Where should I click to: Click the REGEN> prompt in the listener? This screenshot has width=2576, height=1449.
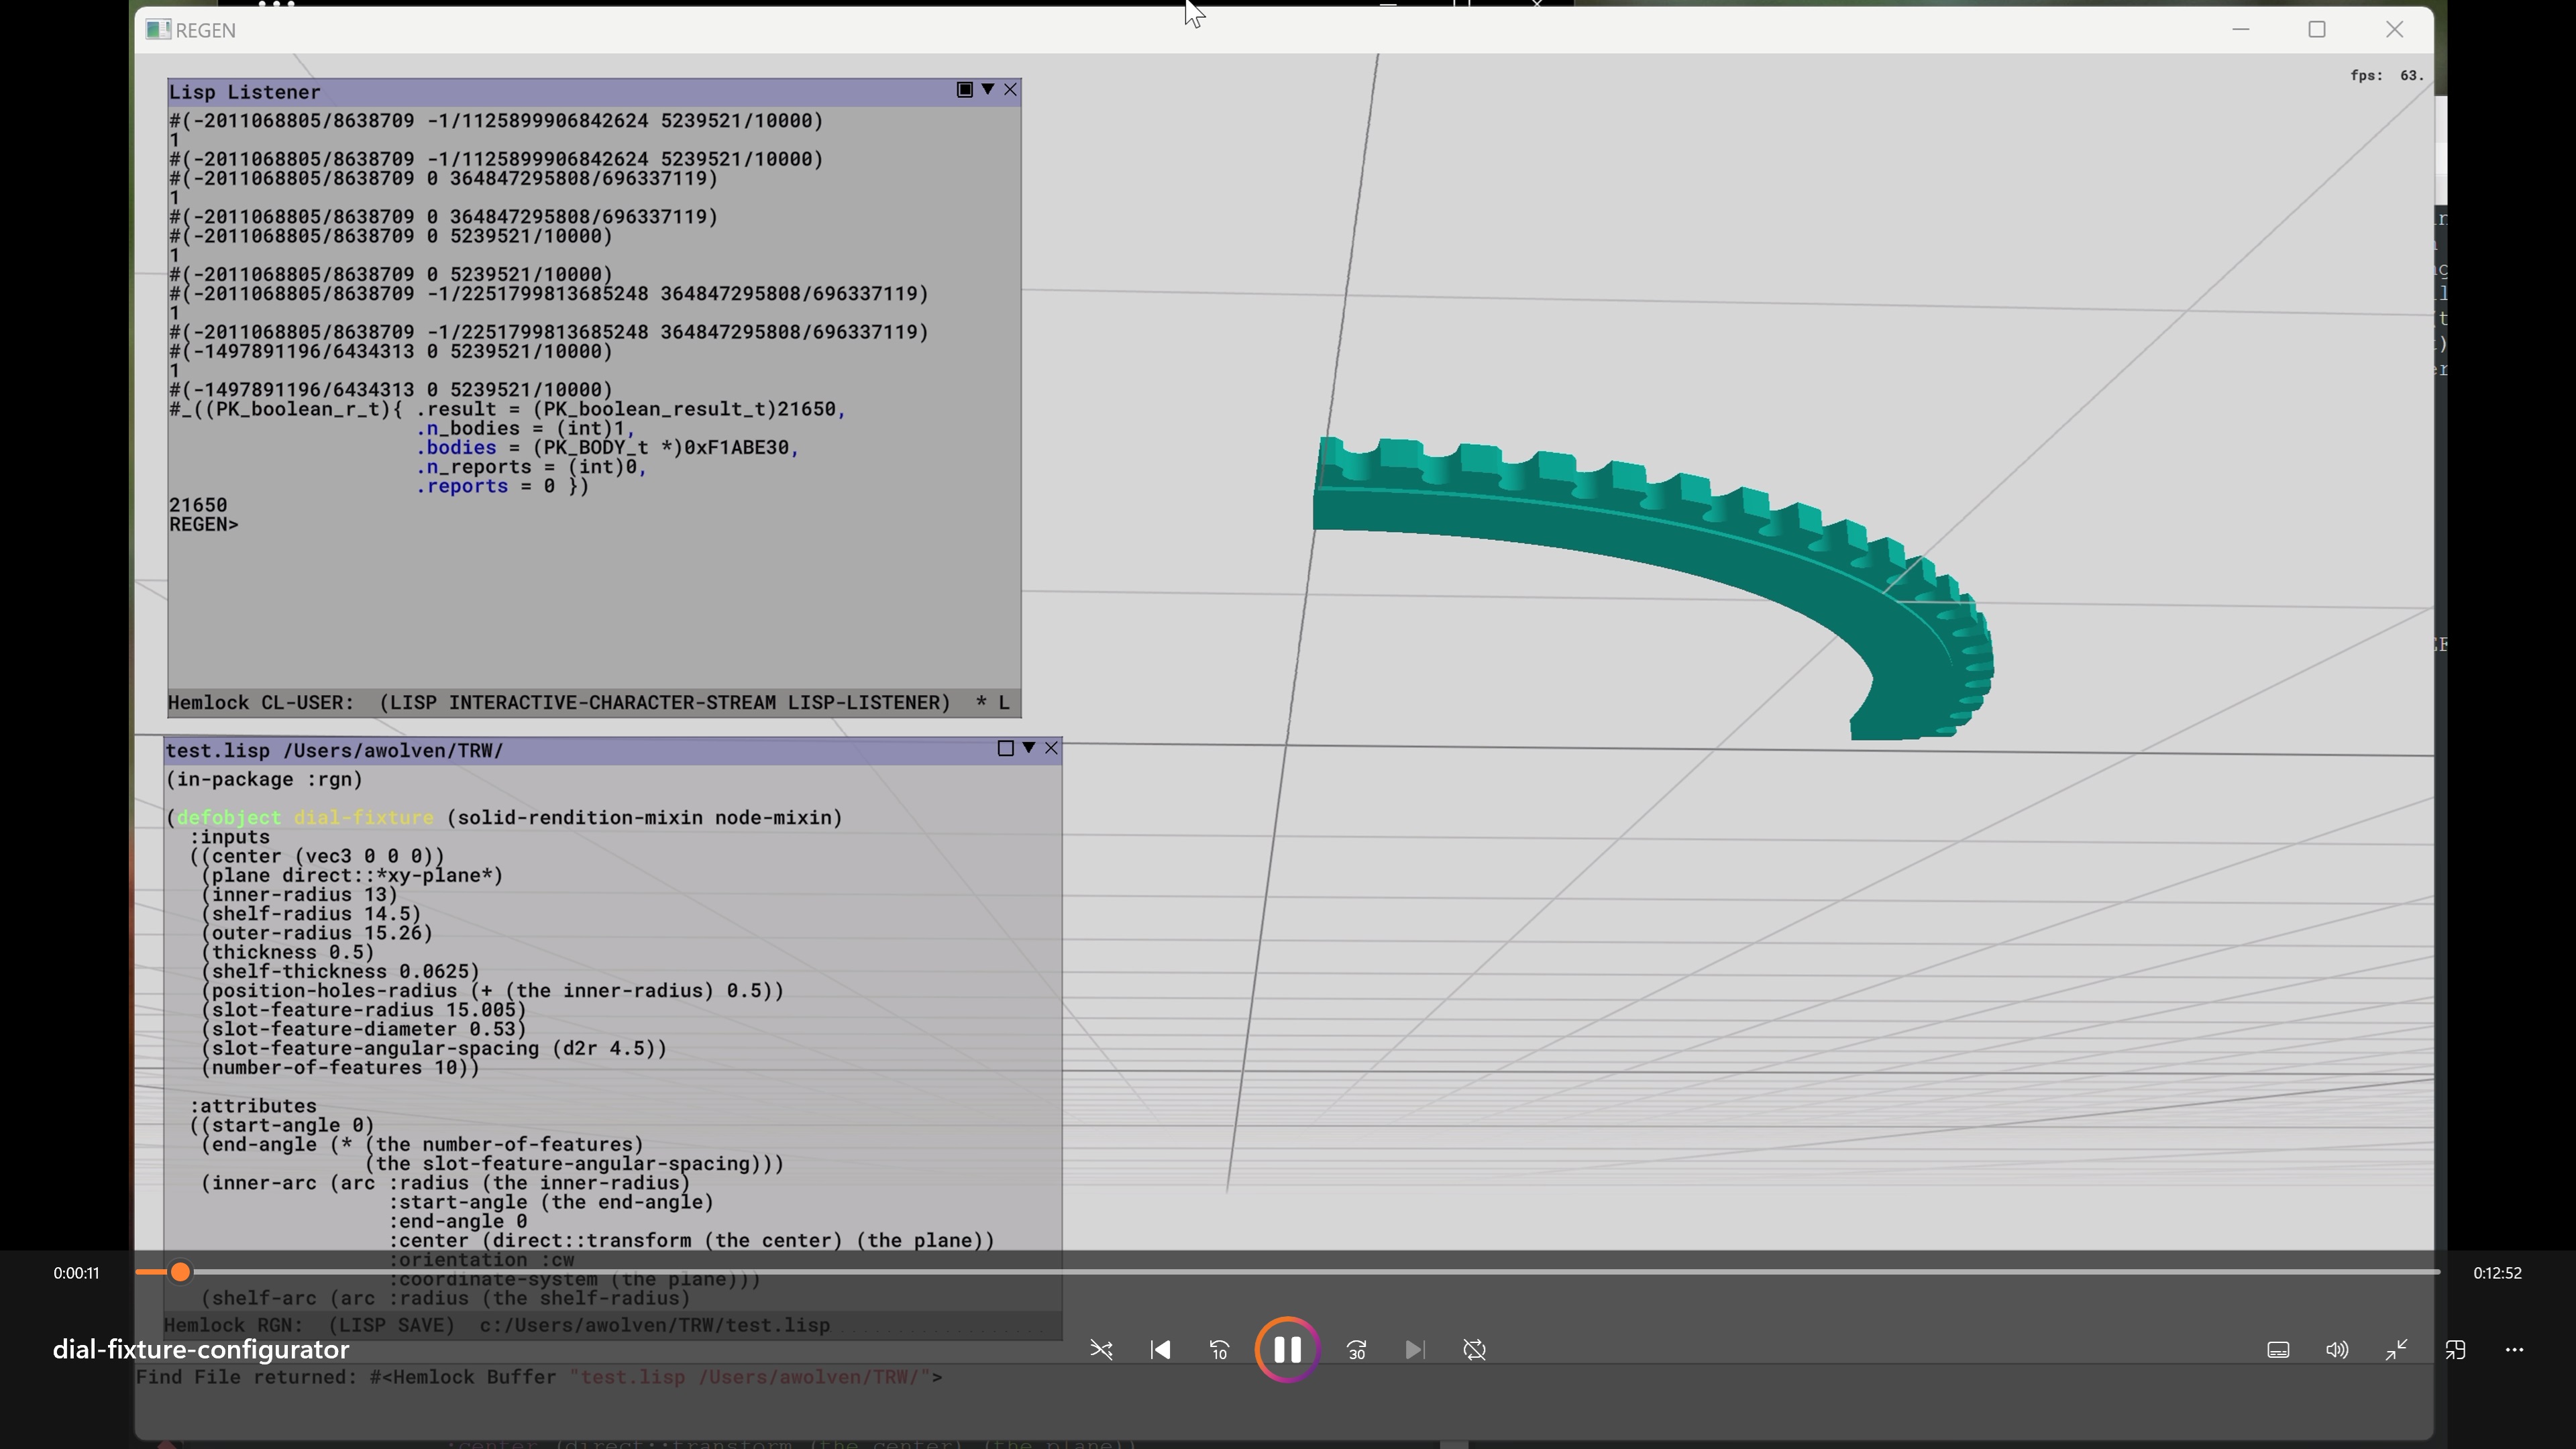pyautogui.click(x=204, y=525)
